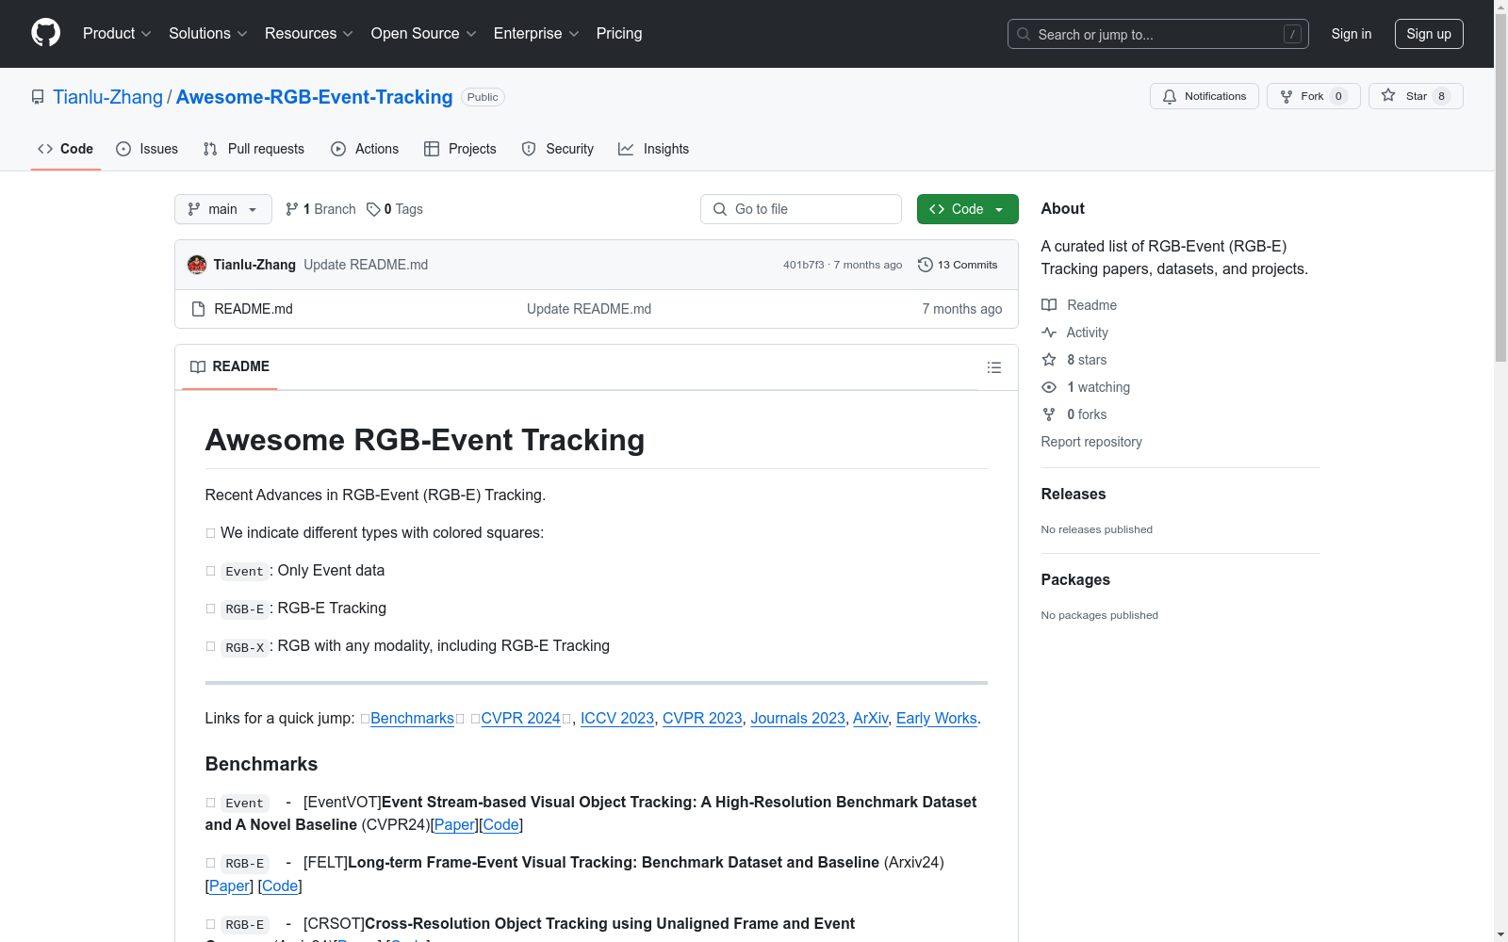Viewport: 1508px width, 942px height.
Task: Open the Security tab
Action: coord(558,149)
